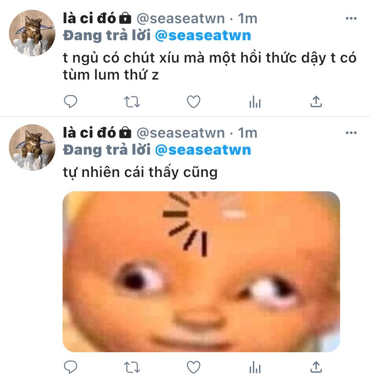View analytics of the first tweet
The image size is (370, 379).
click(255, 101)
